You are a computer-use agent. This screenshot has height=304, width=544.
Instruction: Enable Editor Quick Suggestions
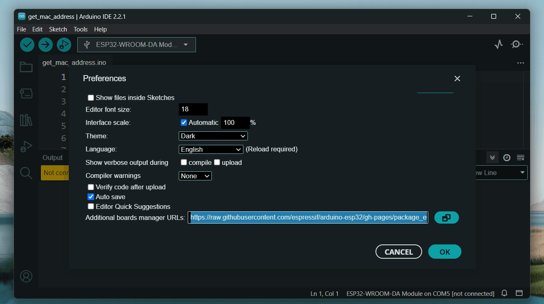pyautogui.click(x=91, y=206)
